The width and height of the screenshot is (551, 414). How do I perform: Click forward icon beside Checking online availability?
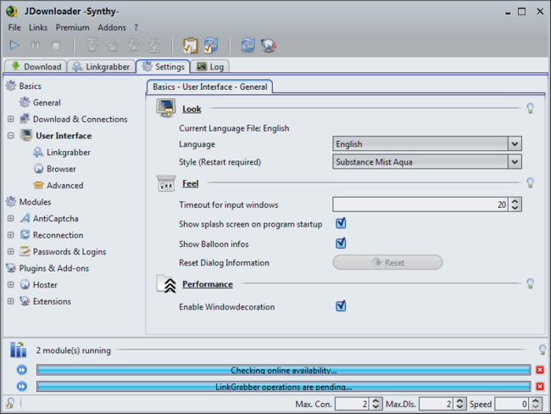pyautogui.click(x=22, y=370)
